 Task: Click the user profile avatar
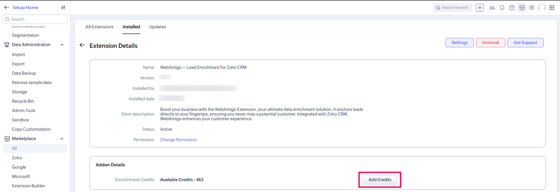542,7
